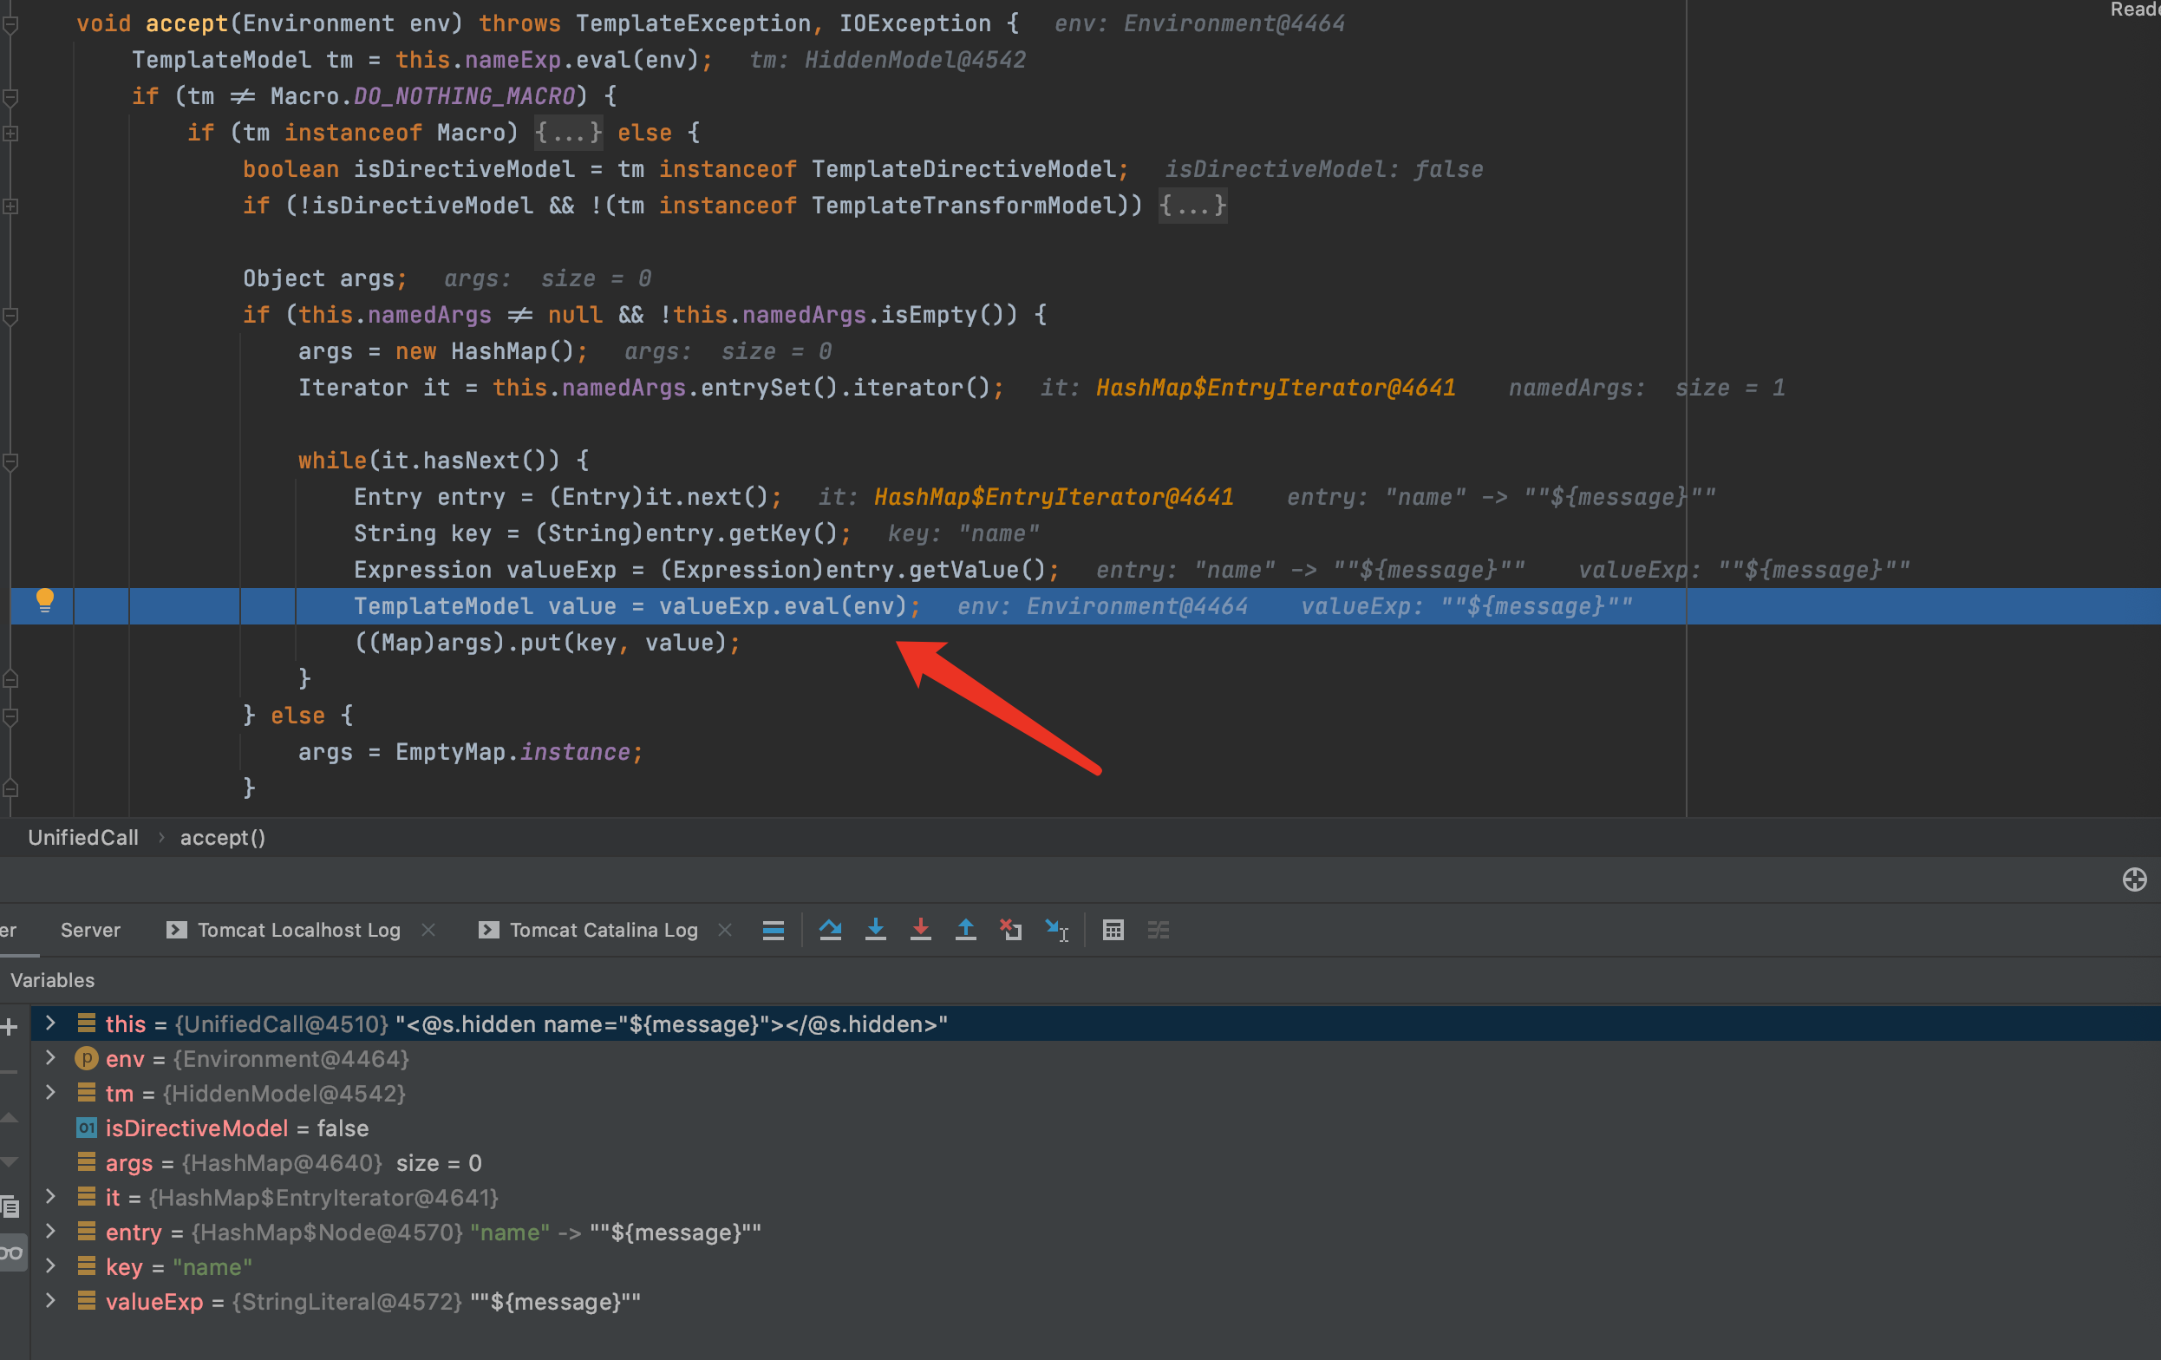
Task: Click the 'namedArgs: size = 1' inline hint
Action: 1647,388
